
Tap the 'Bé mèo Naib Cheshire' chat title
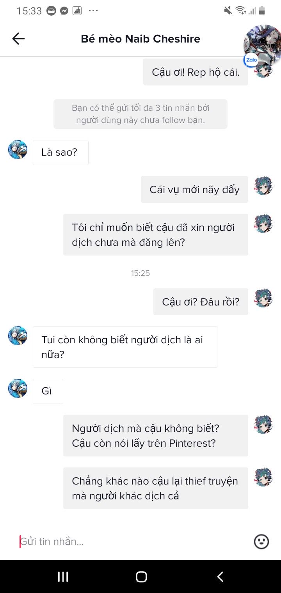140,39
